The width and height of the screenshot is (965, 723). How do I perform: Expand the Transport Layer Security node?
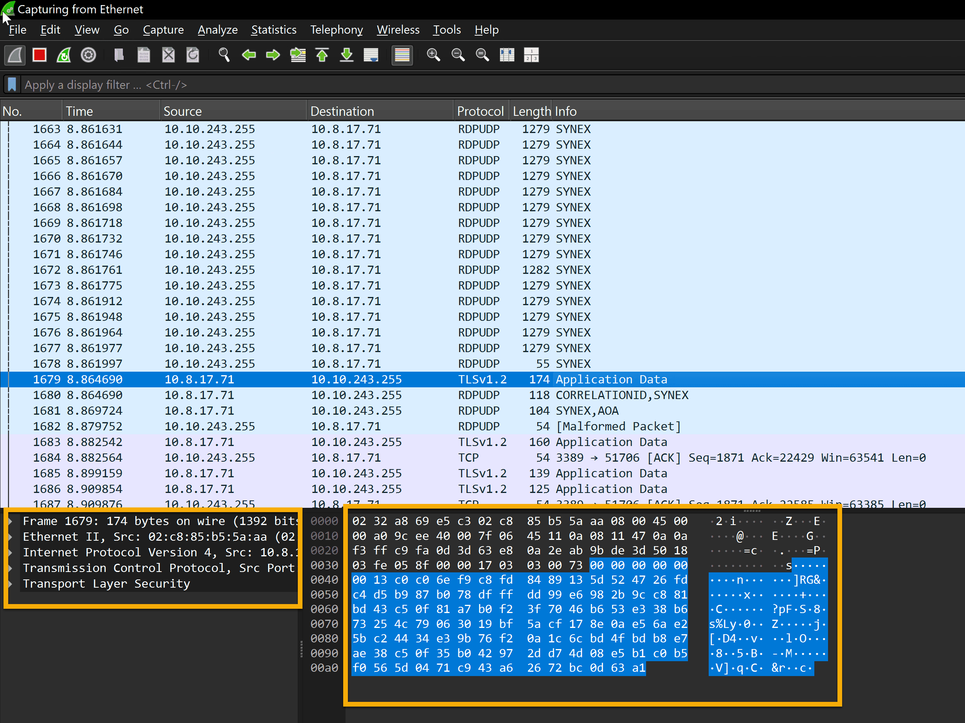[11, 584]
